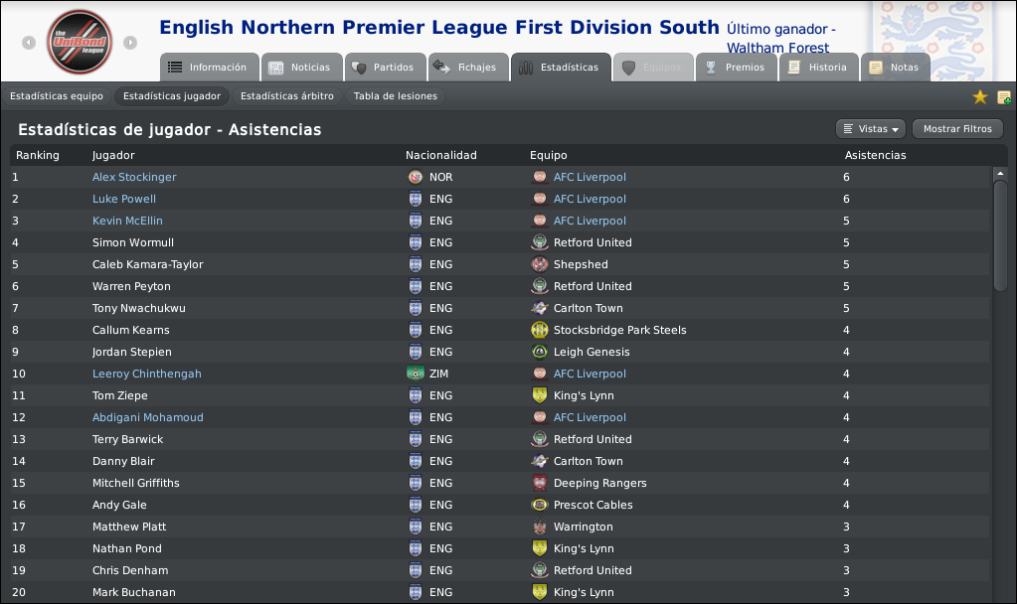Open Alex Stockinger's player profile link
Image resolution: width=1017 pixels, height=604 pixels.
pyautogui.click(x=134, y=177)
